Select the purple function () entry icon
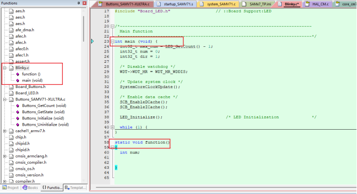The height and width of the screenshot is (194, 357). point(18,74)
